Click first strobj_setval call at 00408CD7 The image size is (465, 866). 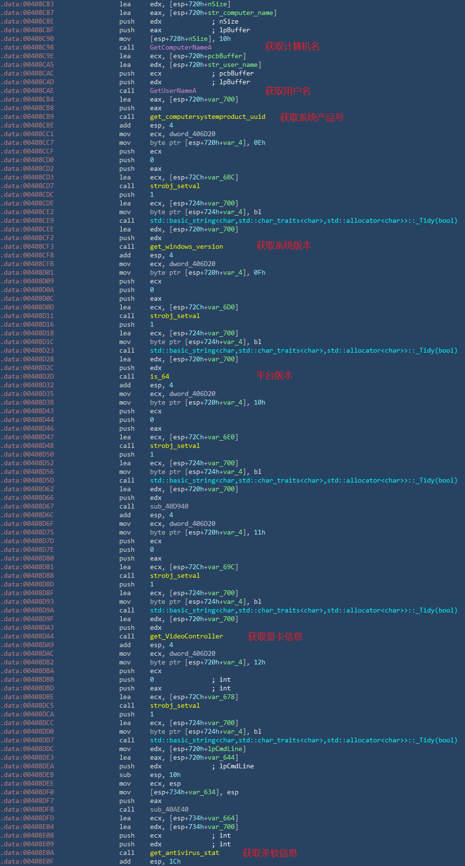175,186
